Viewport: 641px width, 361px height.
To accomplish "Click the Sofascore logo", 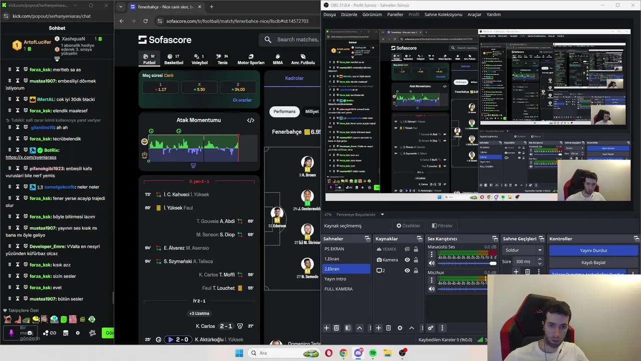I will click(x=165, y=40).
